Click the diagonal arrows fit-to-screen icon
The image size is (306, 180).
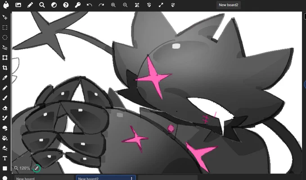click(x=161, y=5)
